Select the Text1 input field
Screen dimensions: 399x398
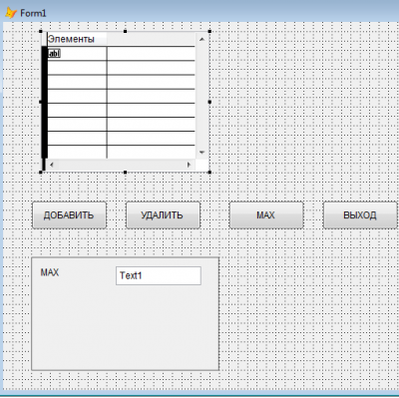coord(159,275)
